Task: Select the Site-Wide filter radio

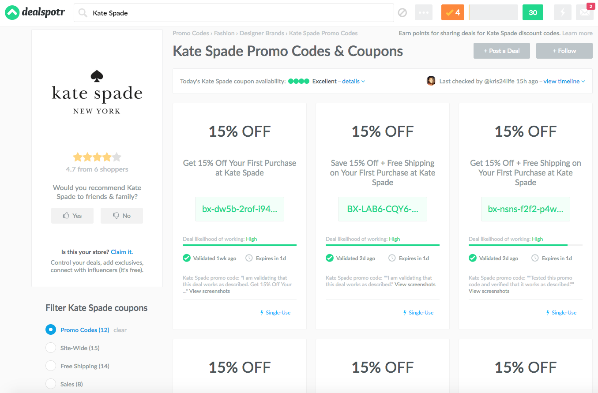Action: (51, 348)
